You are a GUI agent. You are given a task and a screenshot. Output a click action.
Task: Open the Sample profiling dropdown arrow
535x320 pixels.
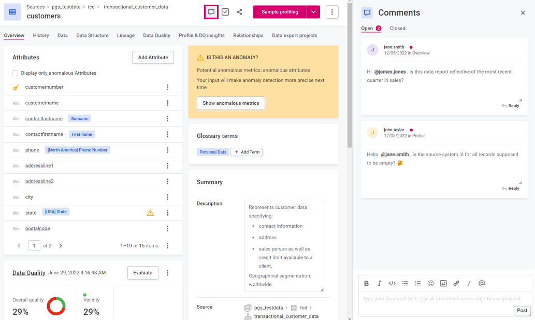(x=313, y=11)
